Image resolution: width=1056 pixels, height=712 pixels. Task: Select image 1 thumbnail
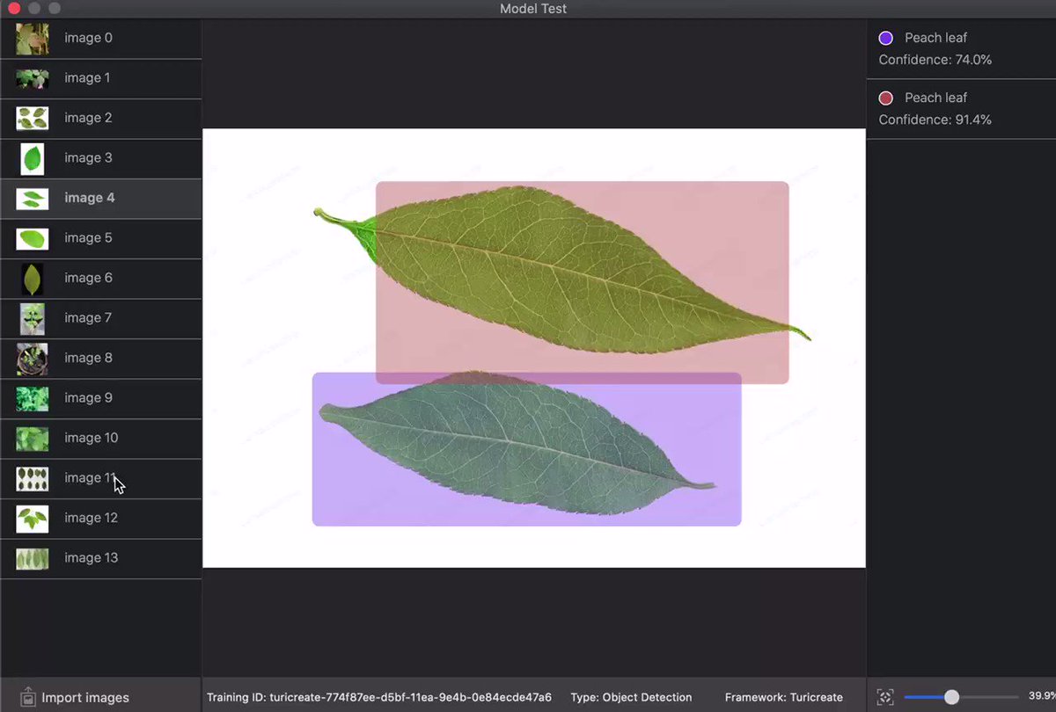click(x=32, y=78)
